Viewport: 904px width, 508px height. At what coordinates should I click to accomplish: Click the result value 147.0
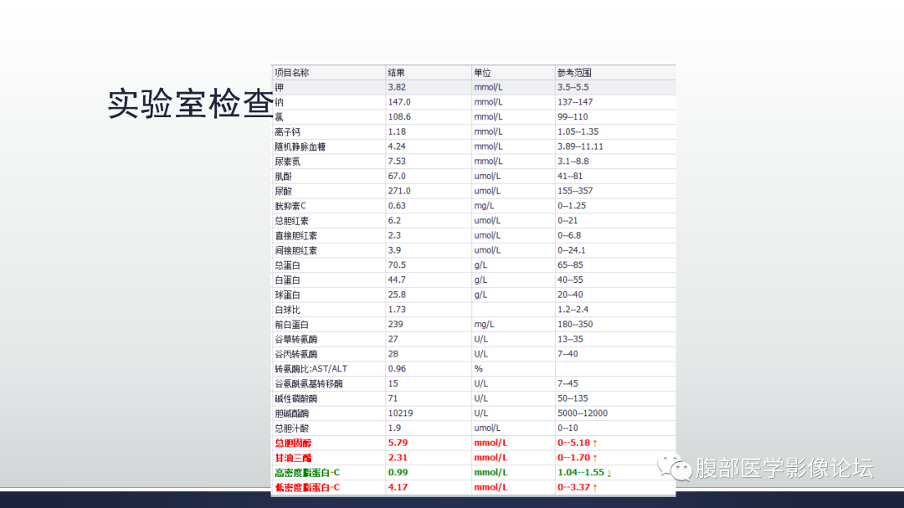point(399,102)
